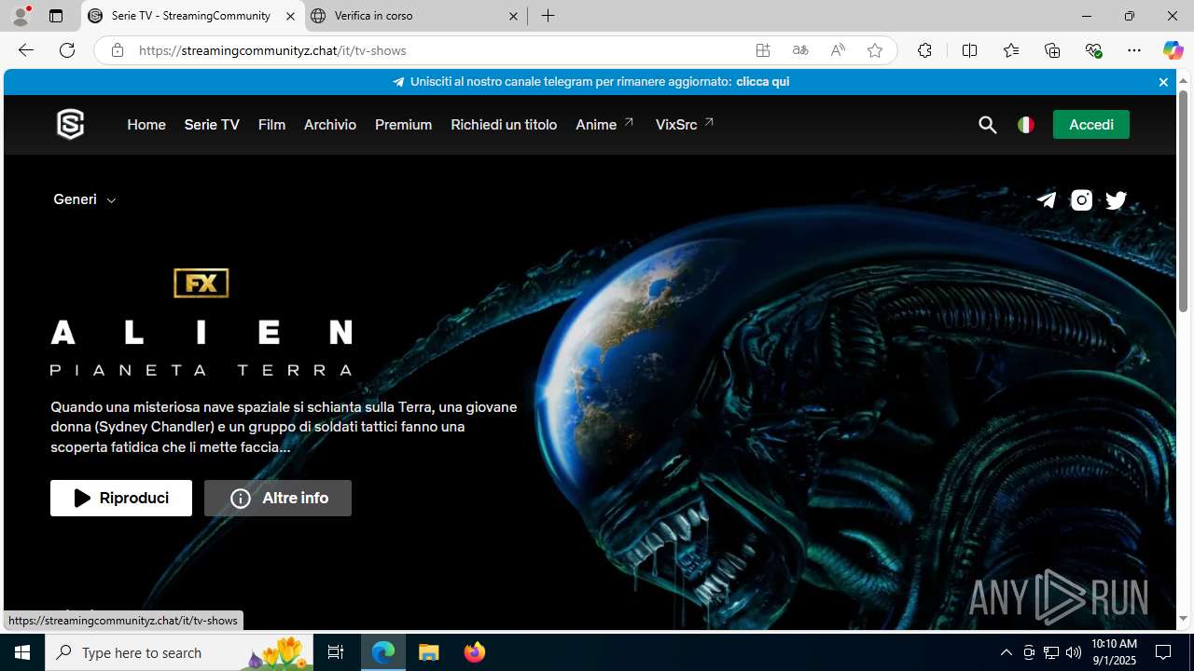Open the Twitter social icon
The image size is (1194, 671).
1116,200
